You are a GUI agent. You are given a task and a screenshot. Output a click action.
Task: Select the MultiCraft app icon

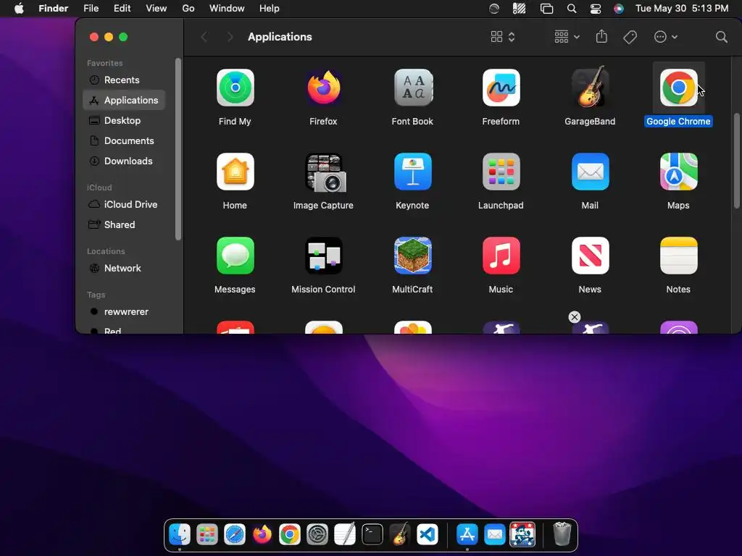pyautogui.click(x=412, y=256)
